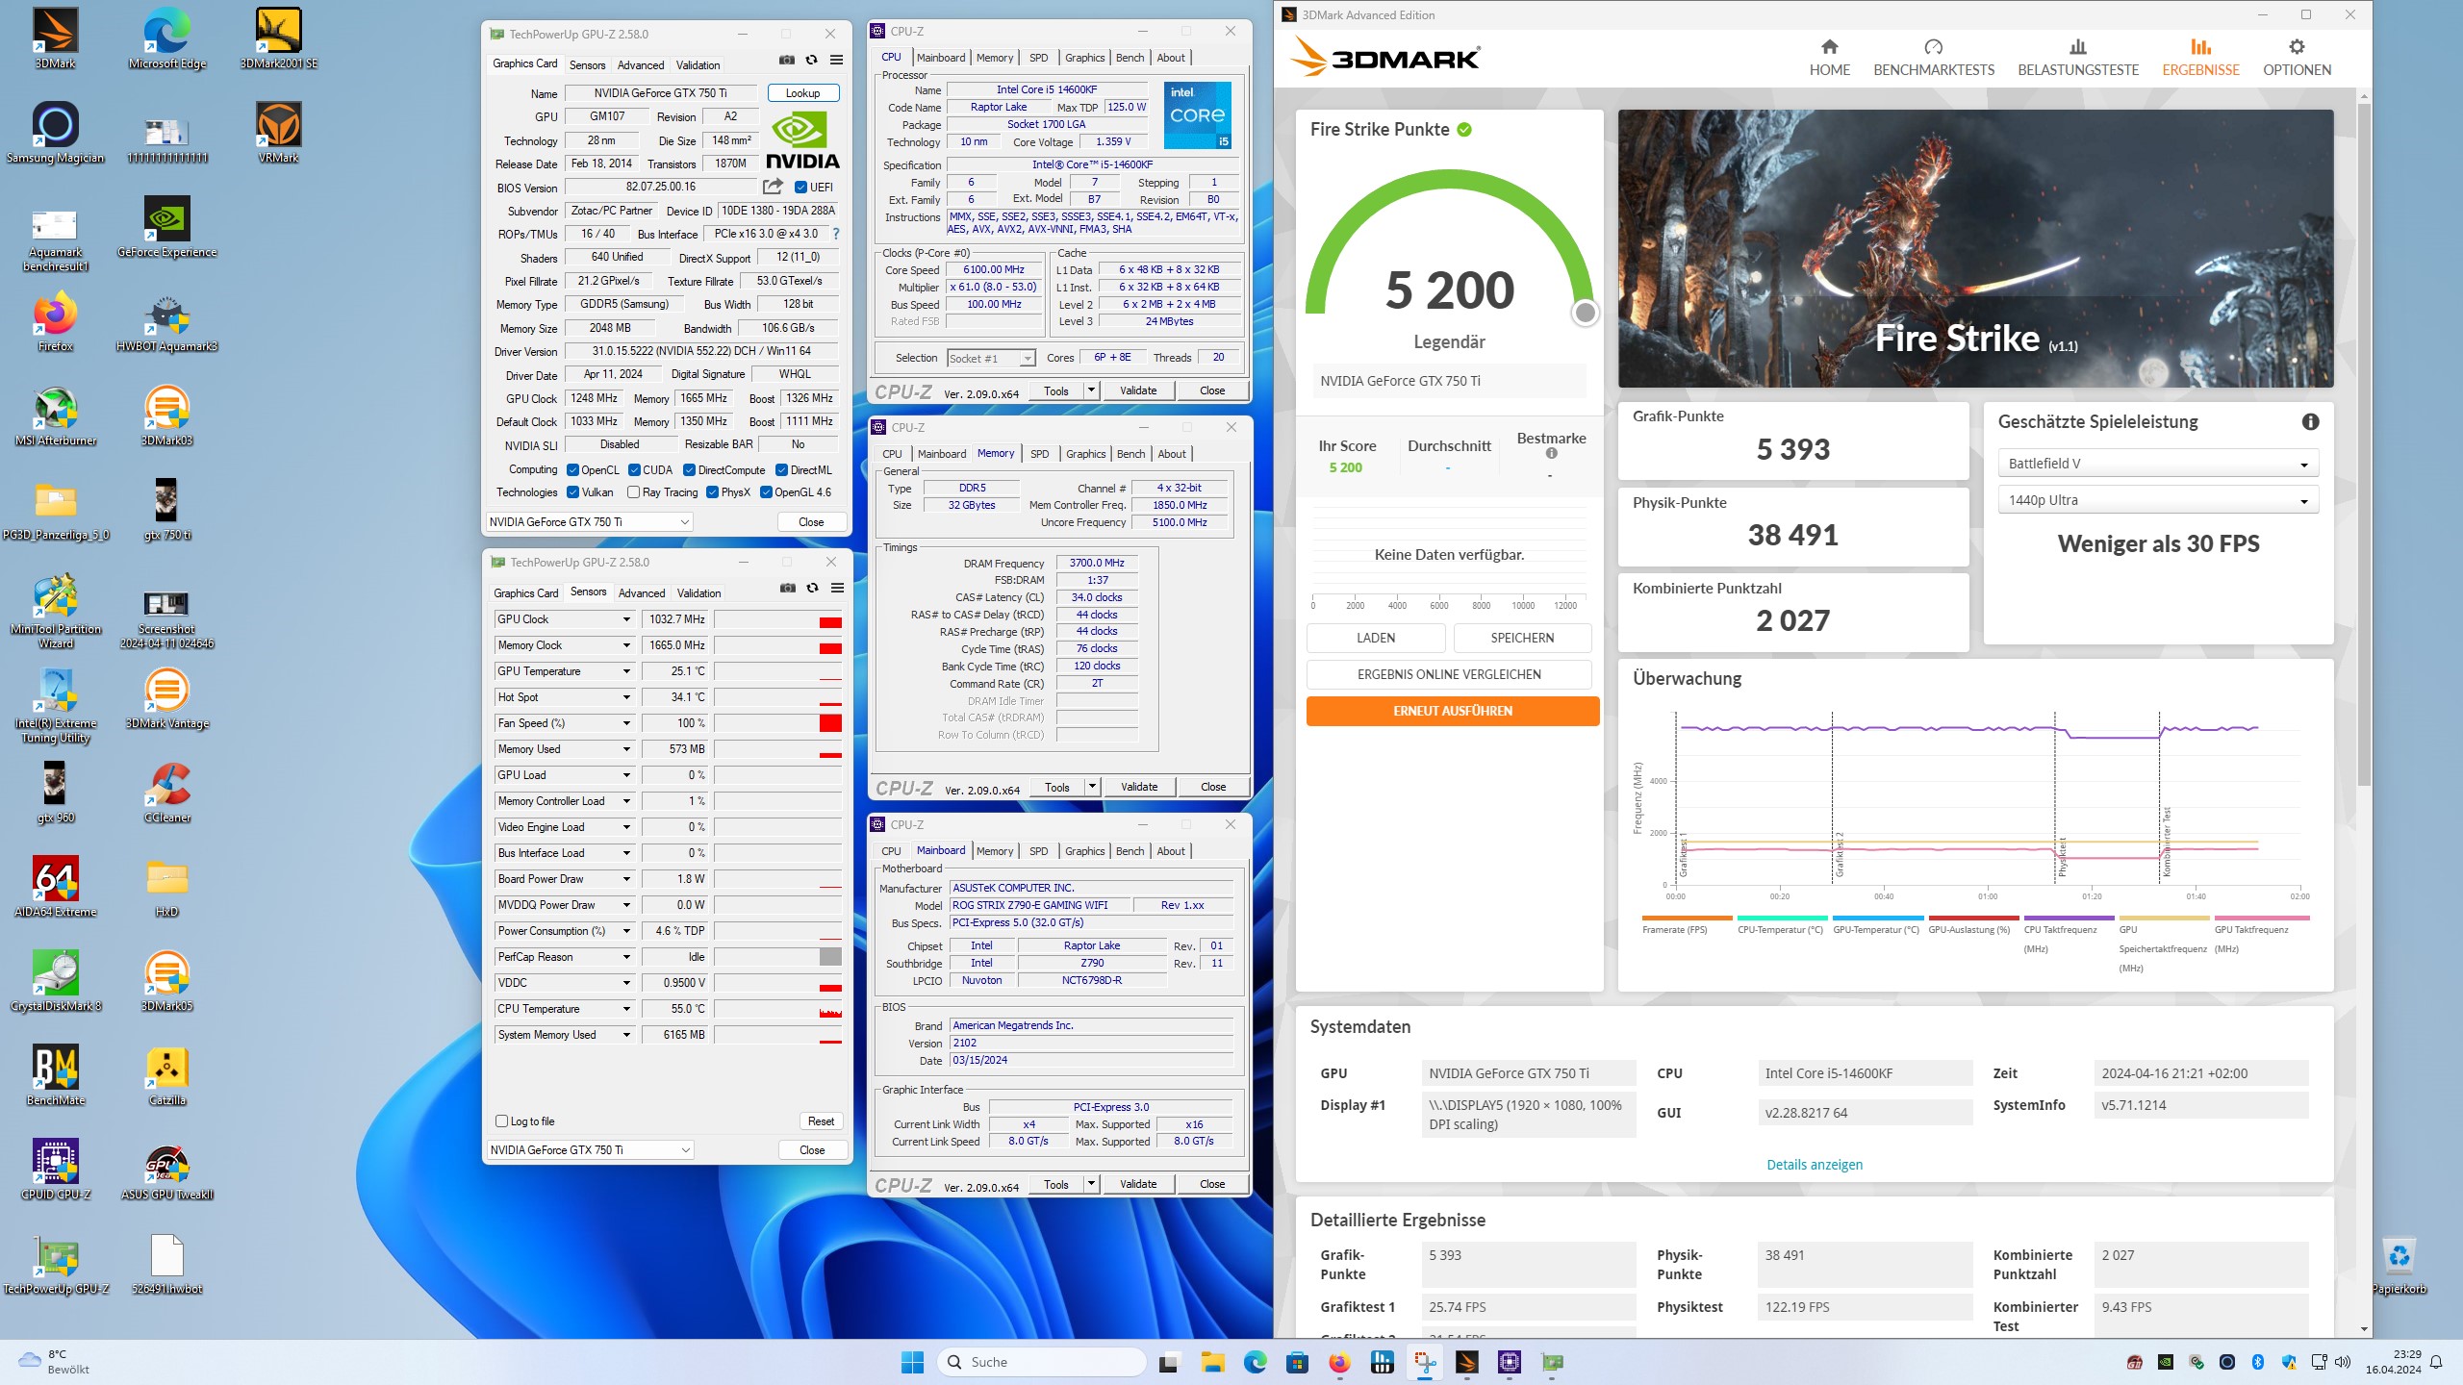
Task: Toggle the DirectCompute checkbox in GPU-Z
Action: click(x=689, y=470)
